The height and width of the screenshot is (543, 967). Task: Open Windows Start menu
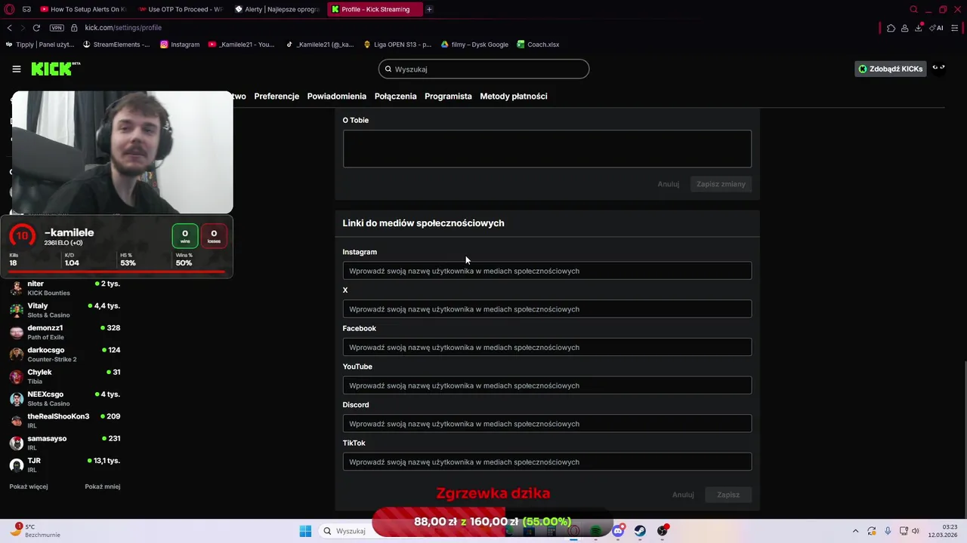tap(305, 531)
